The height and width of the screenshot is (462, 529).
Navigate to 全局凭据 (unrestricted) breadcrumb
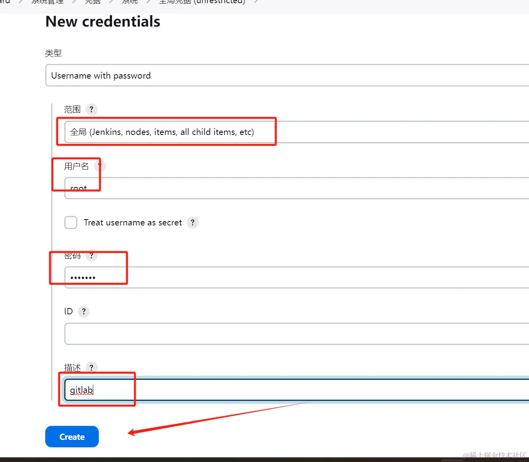coord(202,2)
